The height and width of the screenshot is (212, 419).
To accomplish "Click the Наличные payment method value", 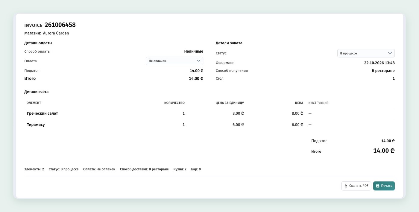I will pyautogui.click(x=194, y=52).
